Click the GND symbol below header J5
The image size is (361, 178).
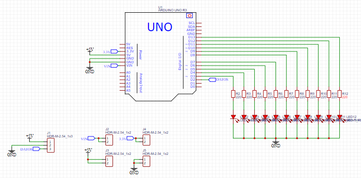[134, 170]
